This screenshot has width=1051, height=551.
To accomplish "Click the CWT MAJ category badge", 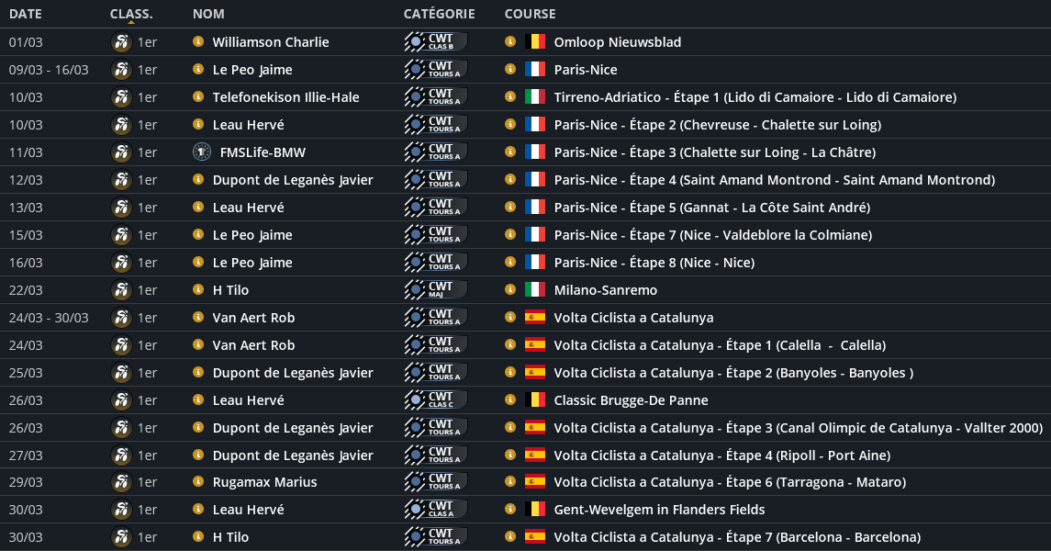I will pyautogui.click(x=437, y=290).
